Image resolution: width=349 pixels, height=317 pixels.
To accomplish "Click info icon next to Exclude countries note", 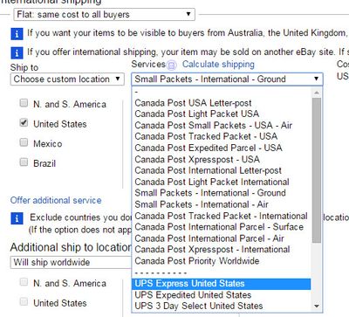I will point(17,218).
